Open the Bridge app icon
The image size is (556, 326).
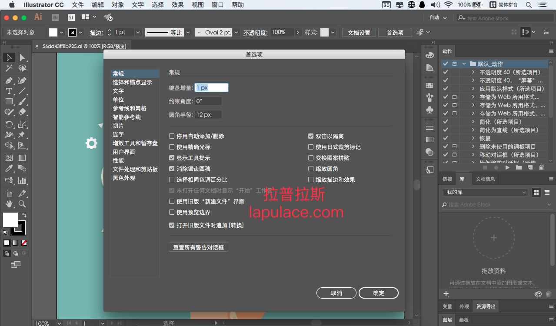click(56, 17)
